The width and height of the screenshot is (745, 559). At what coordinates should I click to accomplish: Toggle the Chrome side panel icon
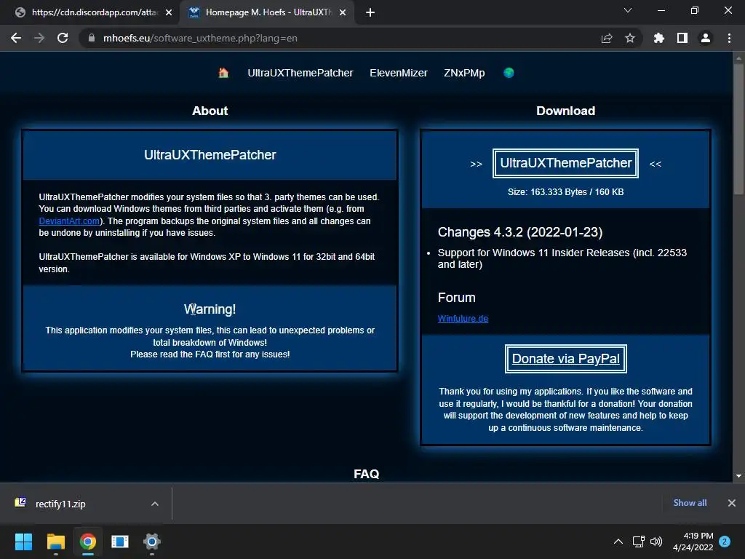point(682,38)
